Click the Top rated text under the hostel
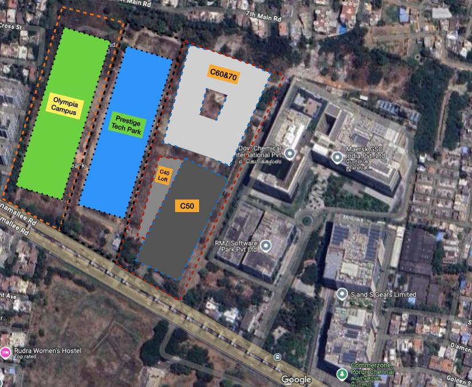Screen dimensions: 472x387 tap(25, 357)
